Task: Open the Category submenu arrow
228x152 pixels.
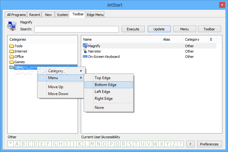Action: click(x=81, y=71)
